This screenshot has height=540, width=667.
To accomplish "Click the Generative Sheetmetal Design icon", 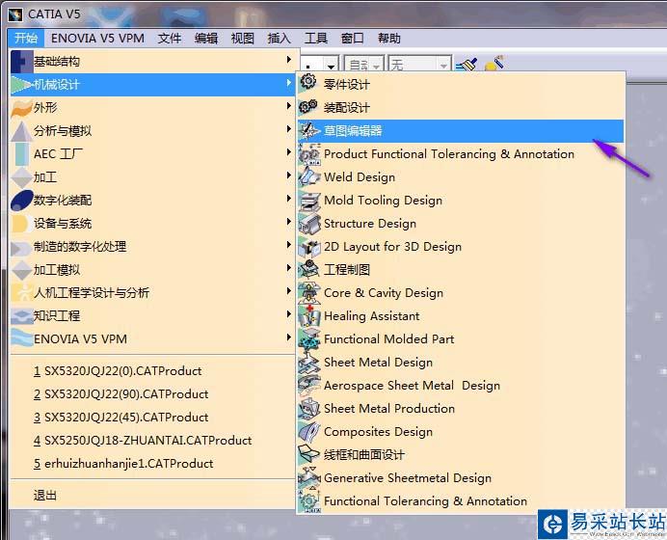I will click(x=309, y=478).
